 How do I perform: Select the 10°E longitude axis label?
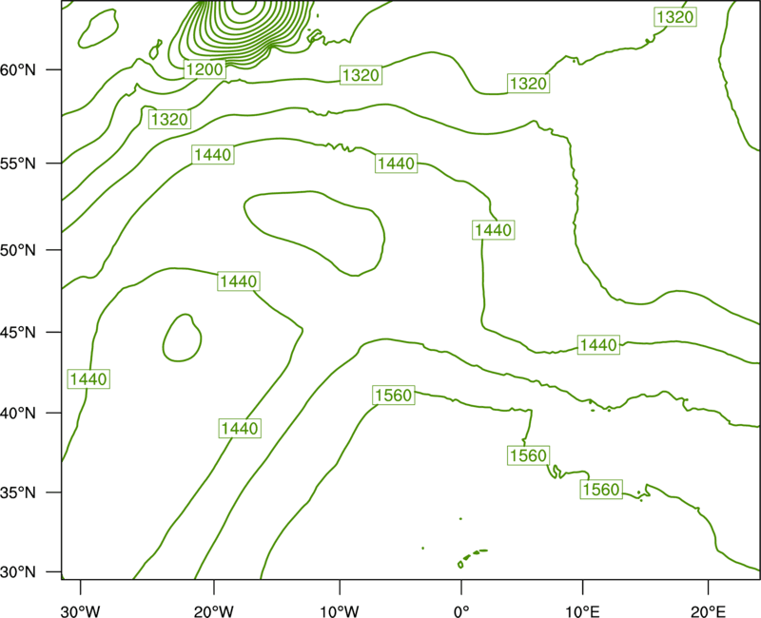pos(582,611)
